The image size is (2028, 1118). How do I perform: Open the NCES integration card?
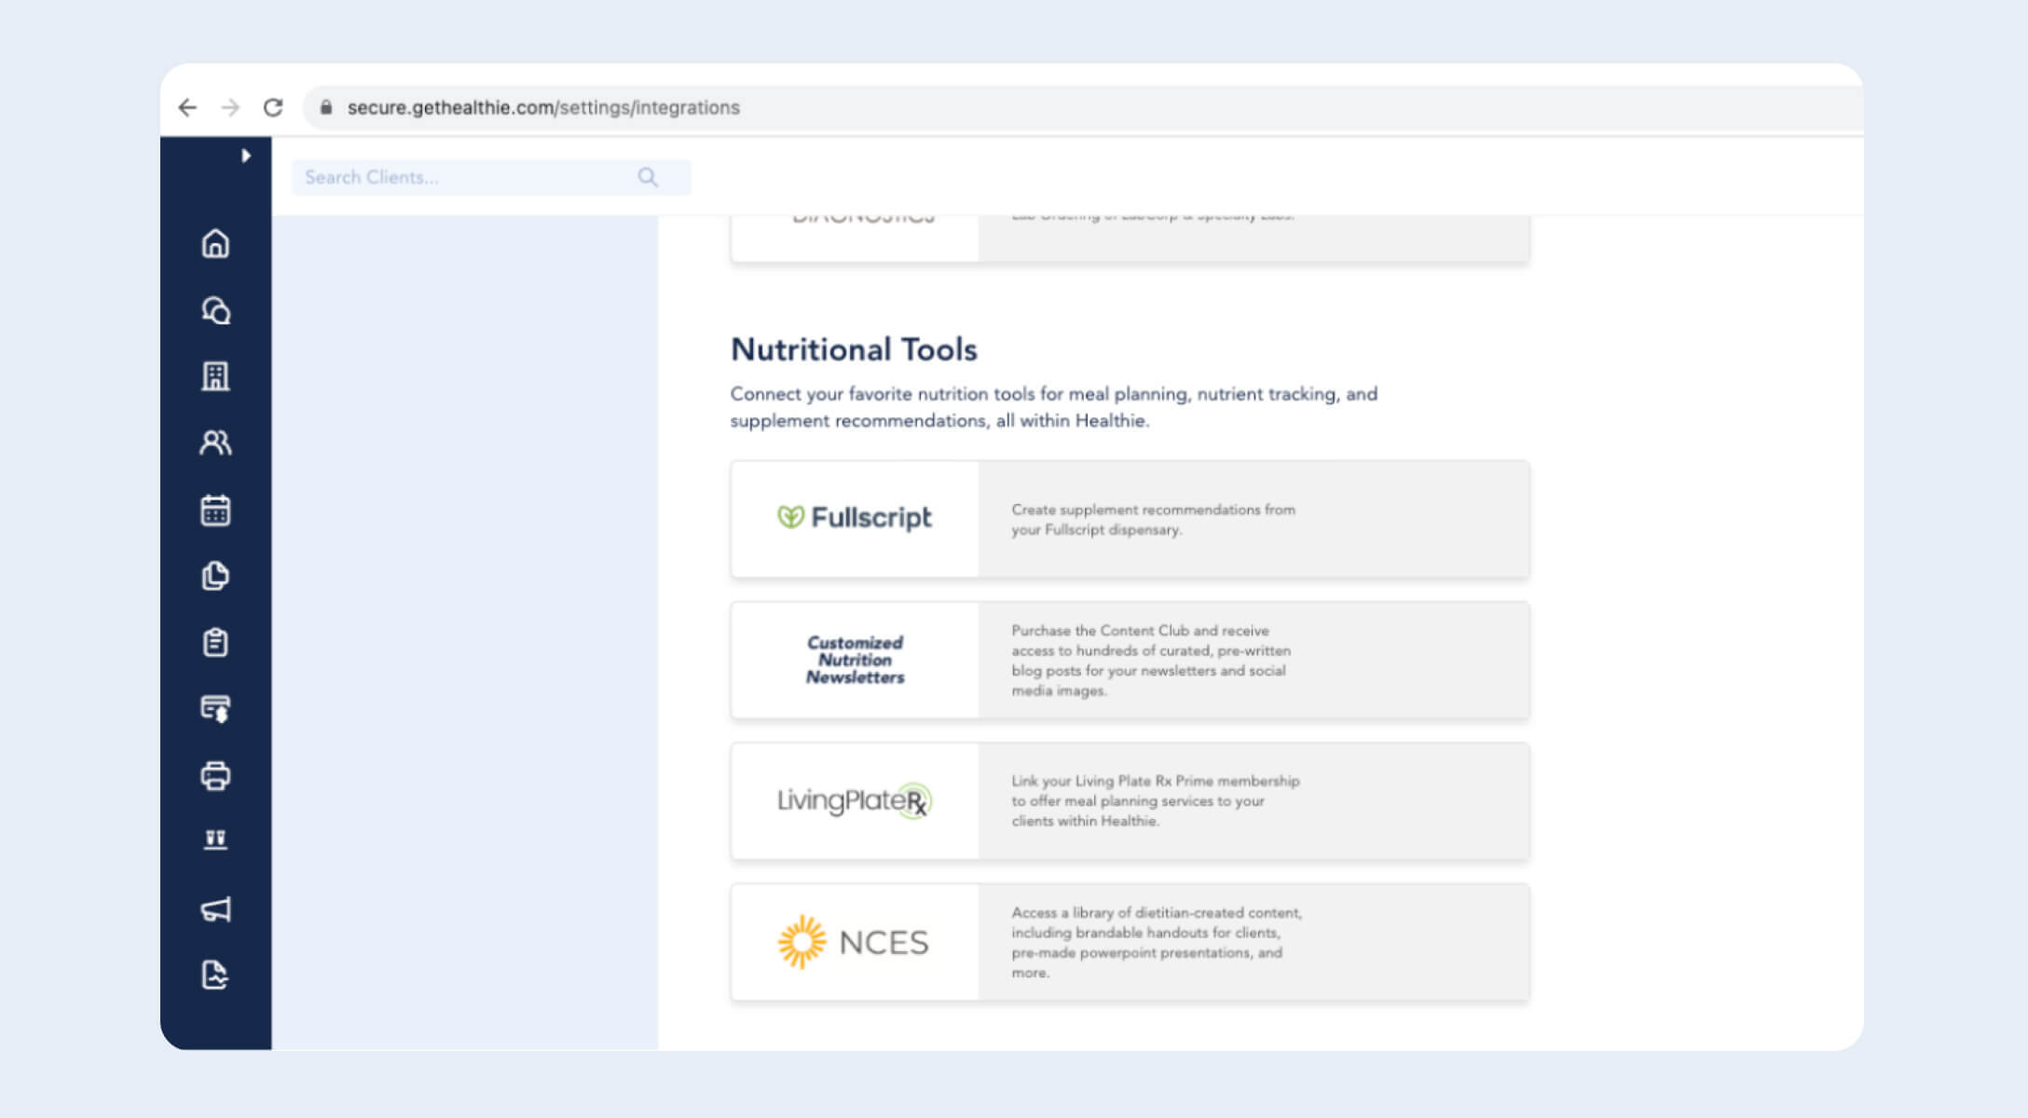[x=1130, y=942]
